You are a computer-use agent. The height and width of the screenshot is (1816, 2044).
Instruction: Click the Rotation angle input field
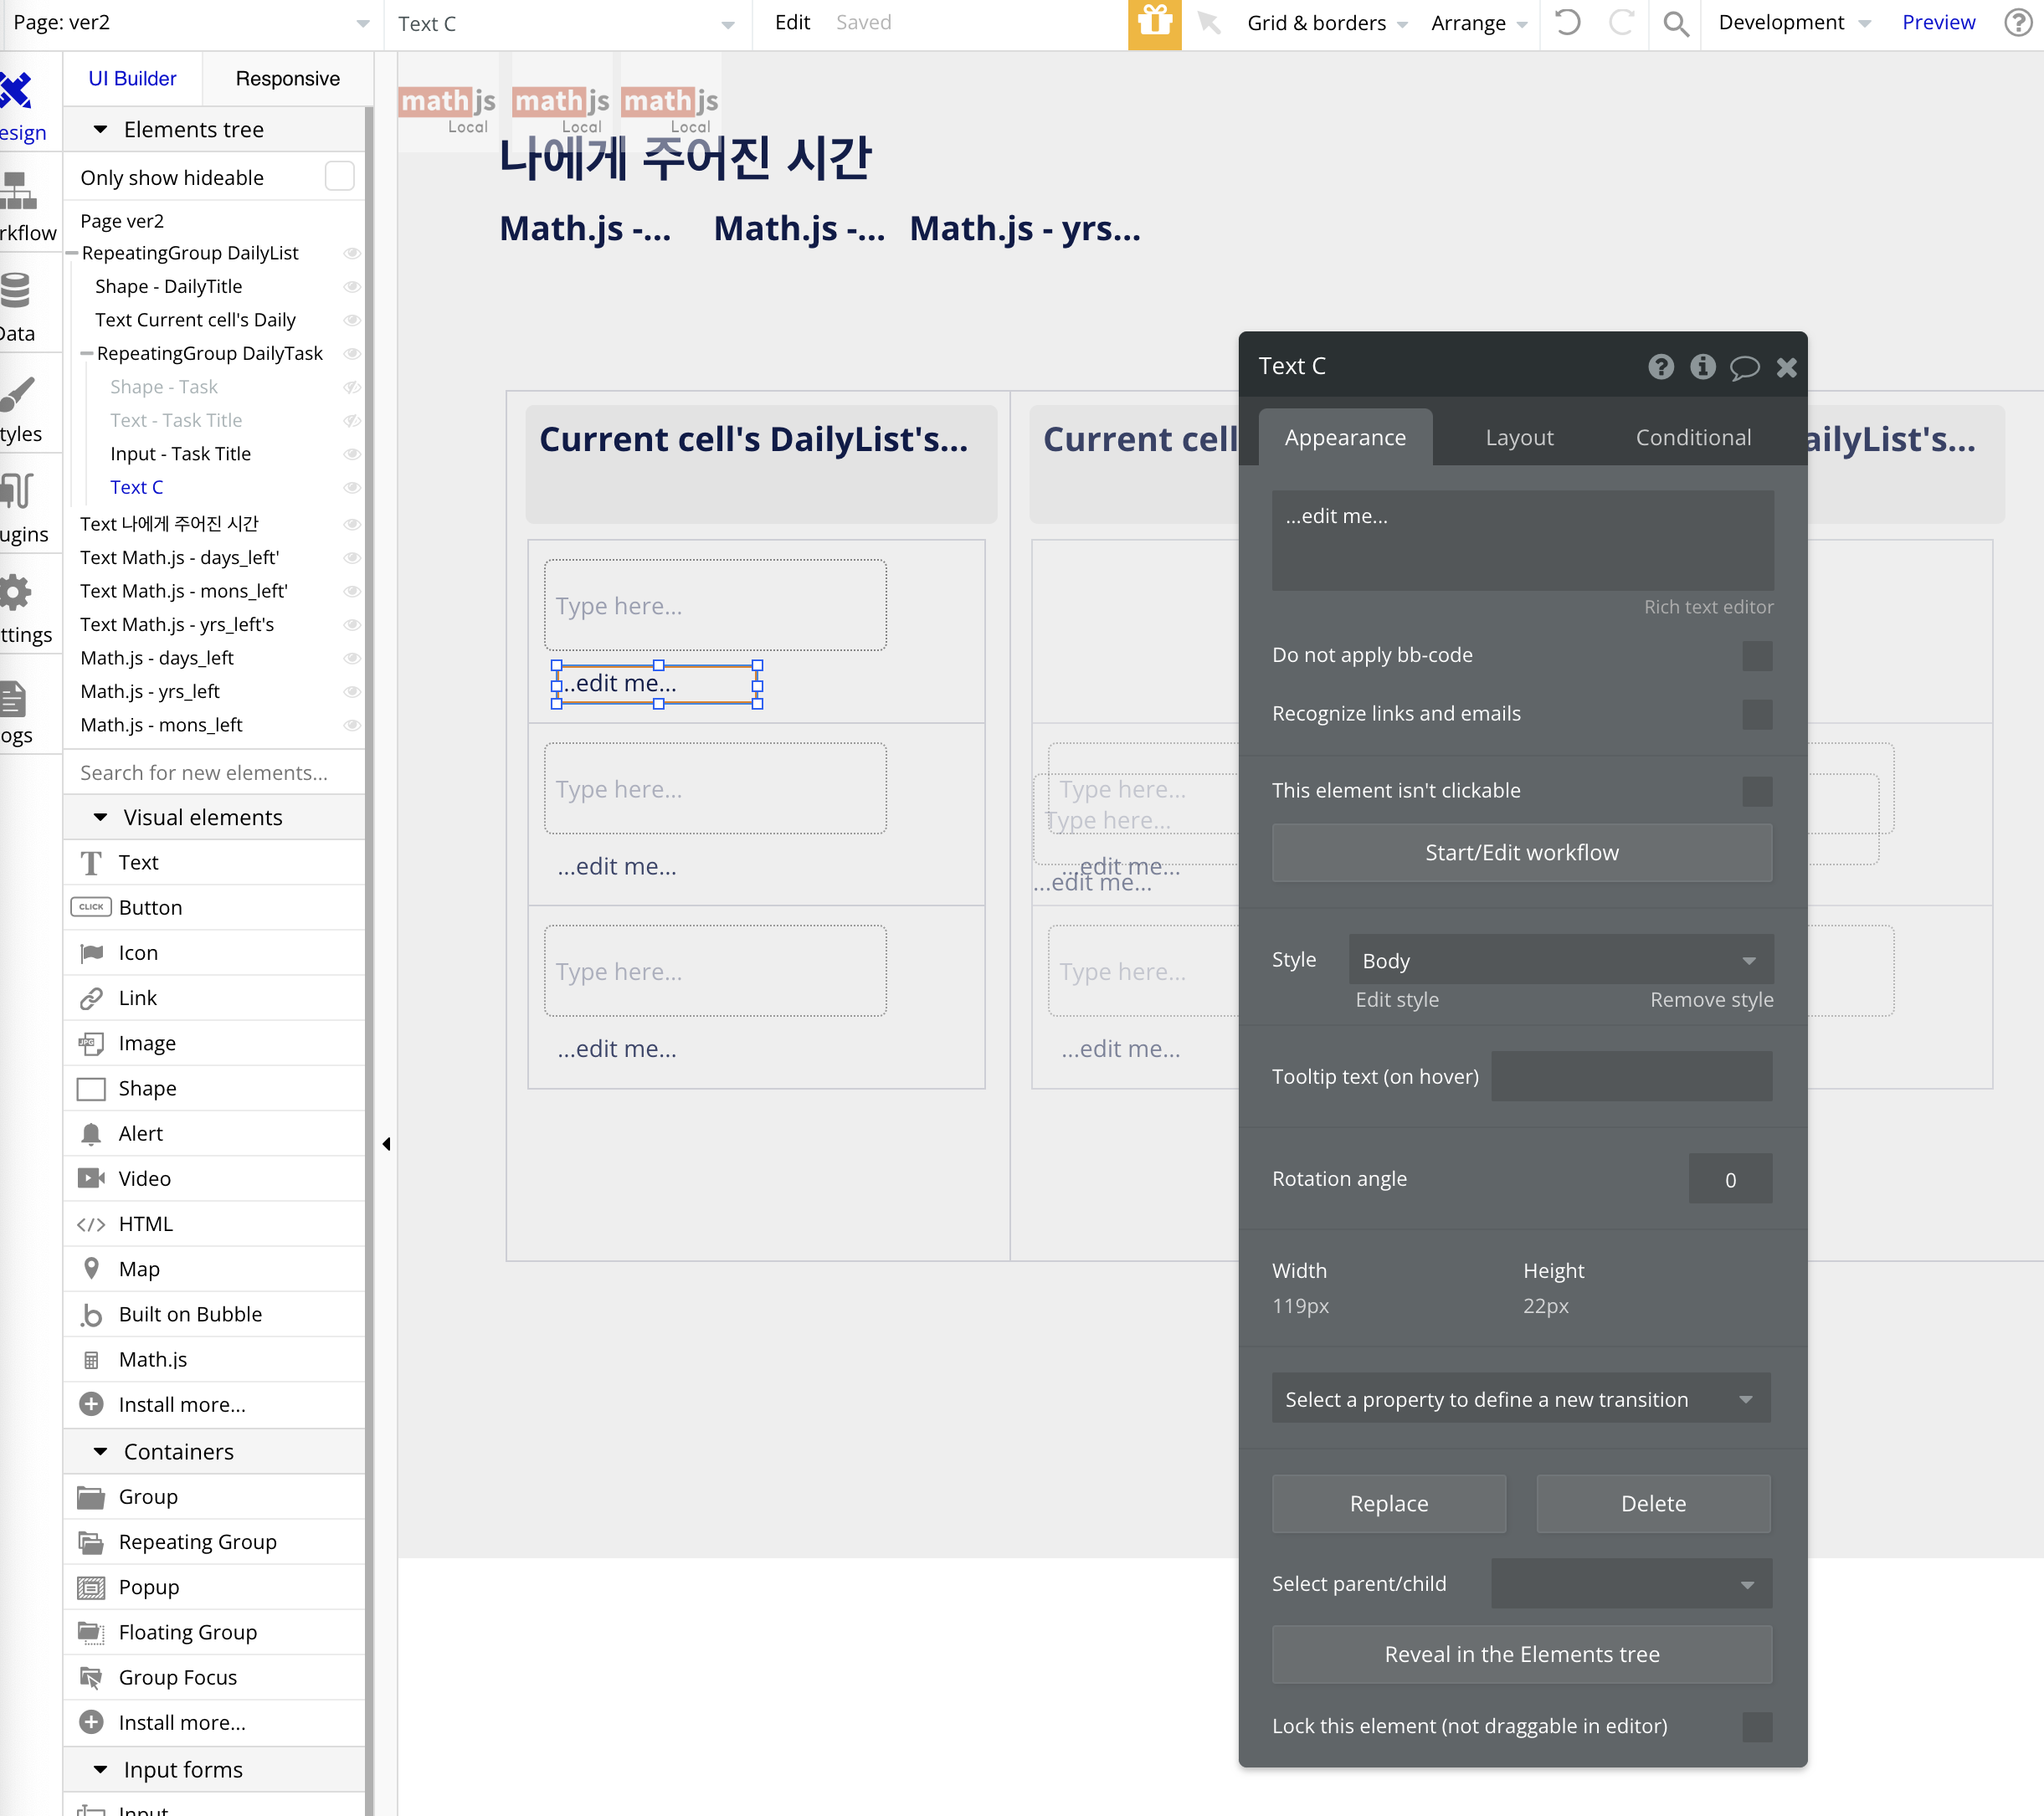tap(1729, 1179)
